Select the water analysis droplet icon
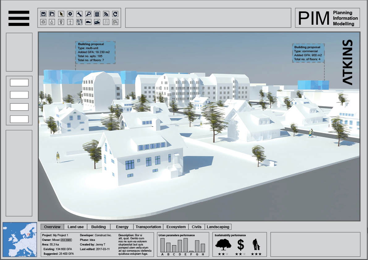This screenshot has height=260, width=368. pos(52,22)
